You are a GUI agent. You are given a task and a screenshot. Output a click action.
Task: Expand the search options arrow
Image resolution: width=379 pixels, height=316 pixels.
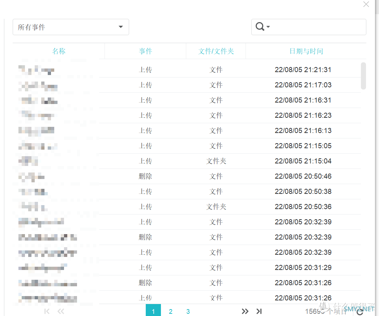[268, 27]
